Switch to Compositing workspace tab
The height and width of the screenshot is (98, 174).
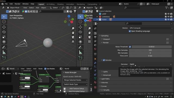click(x=92, y=4)
